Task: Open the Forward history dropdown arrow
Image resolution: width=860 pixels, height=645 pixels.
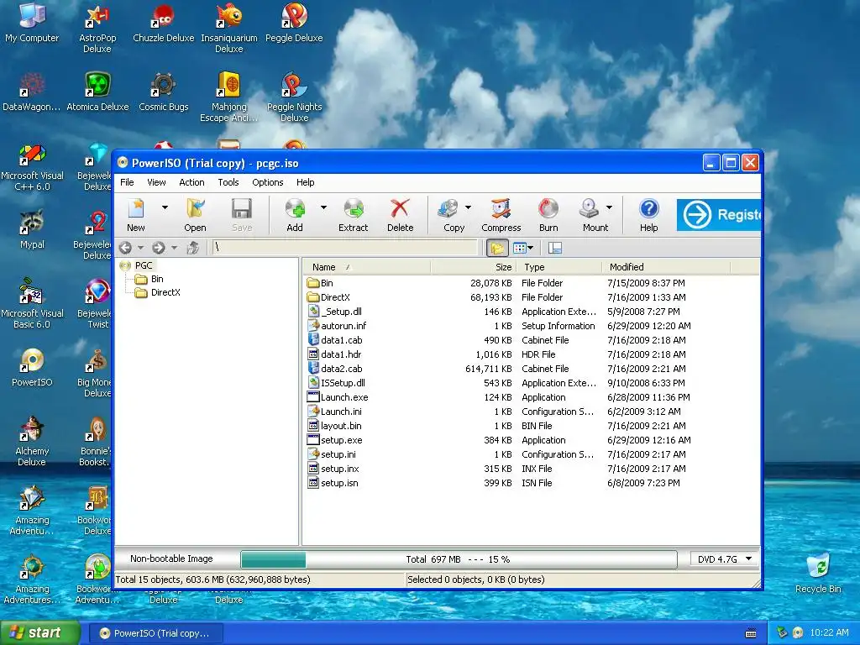Action: pos(174,248)
